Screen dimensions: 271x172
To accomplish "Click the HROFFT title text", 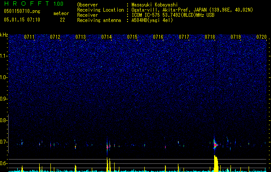I will [27, 3].
